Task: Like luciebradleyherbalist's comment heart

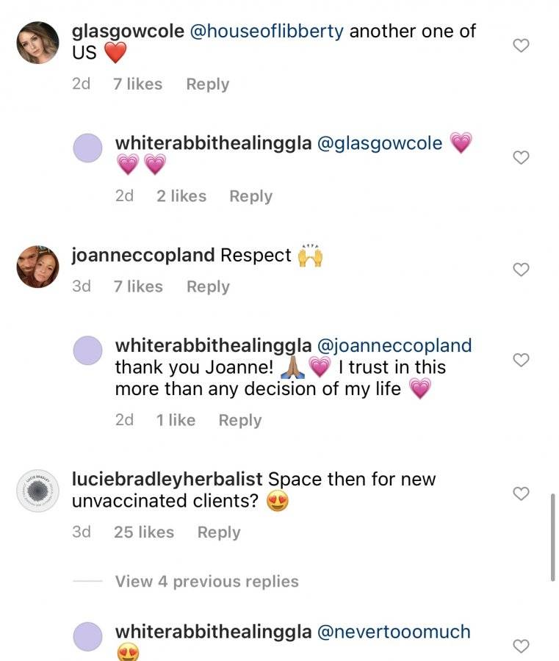Action: 521,494
